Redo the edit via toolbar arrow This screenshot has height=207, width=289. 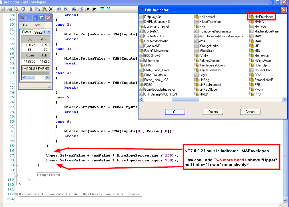(66, 9)
